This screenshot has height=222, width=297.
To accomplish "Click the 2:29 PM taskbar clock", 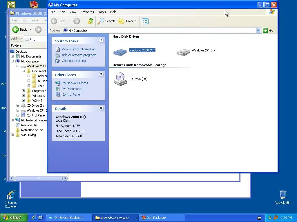I will click(286, 218).
